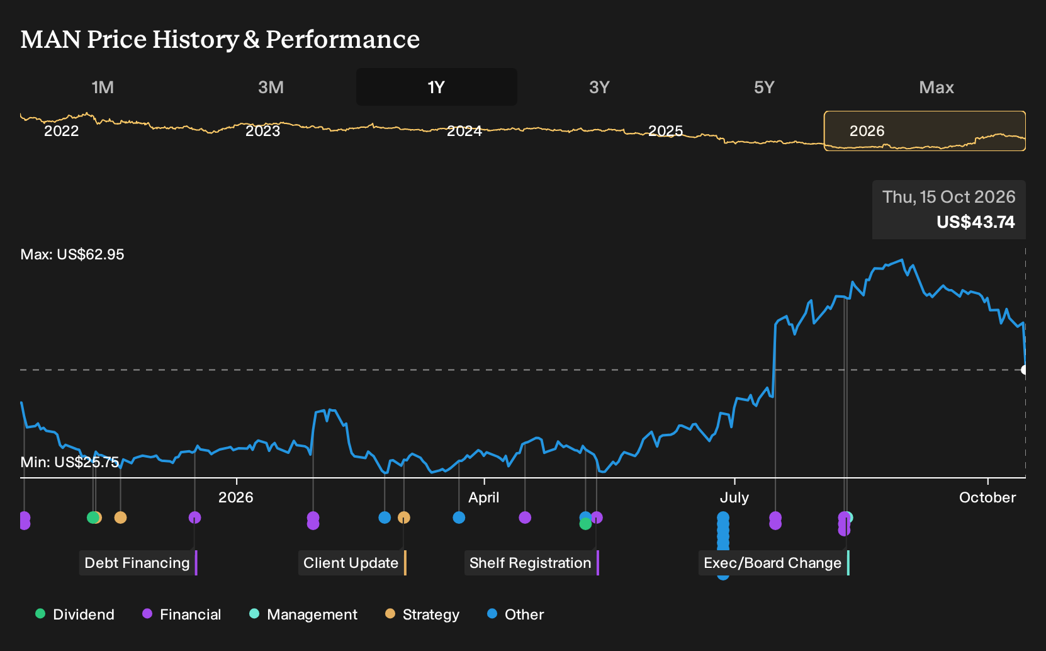The image size is (1046, 651).
Task: Click the blue marker left of Client Update's orange marker
Action: 385,518
